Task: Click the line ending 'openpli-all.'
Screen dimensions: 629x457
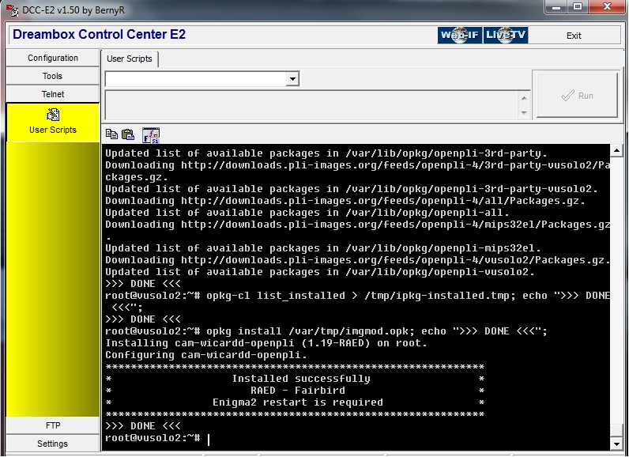Action: click(307, 213)
